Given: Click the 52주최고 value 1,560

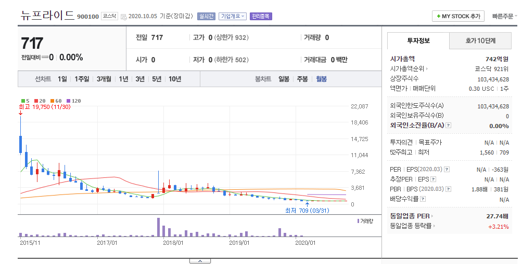Looking at the screenshot, I should pos(487,152).
